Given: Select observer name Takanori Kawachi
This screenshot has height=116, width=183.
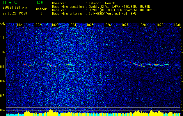Looking at the screenshot, I should [102, 3].
